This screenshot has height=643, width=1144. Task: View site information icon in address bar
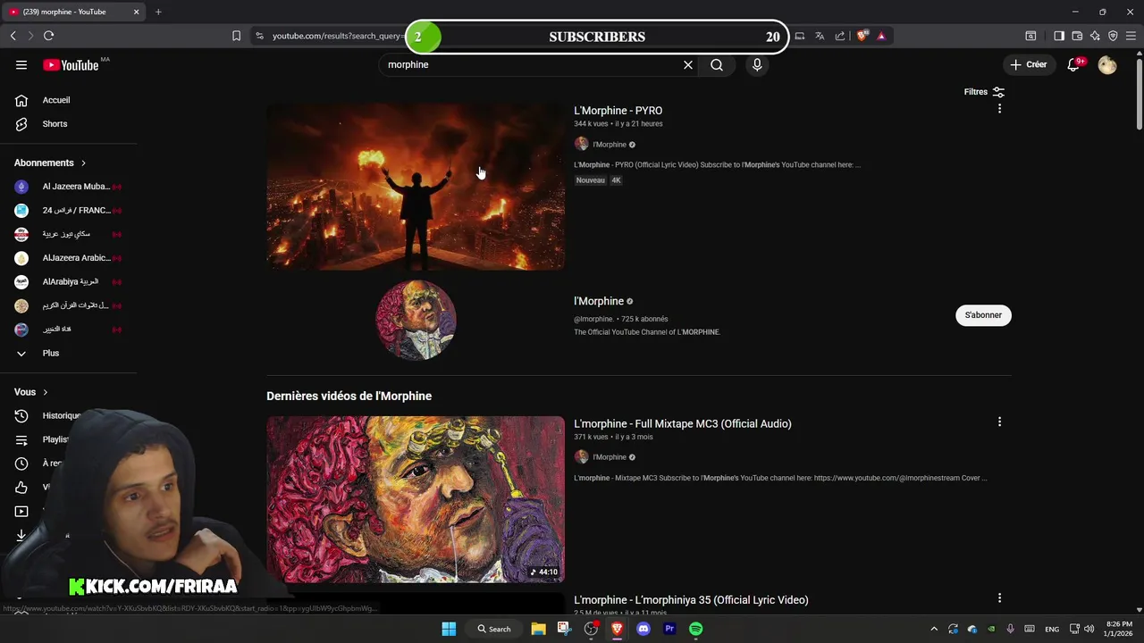259,36
